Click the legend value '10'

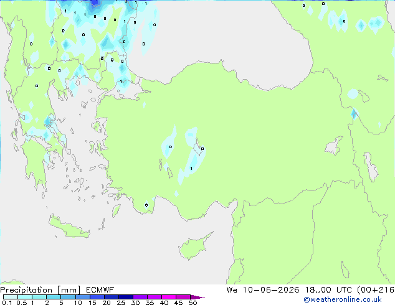(x=78, y=303)
